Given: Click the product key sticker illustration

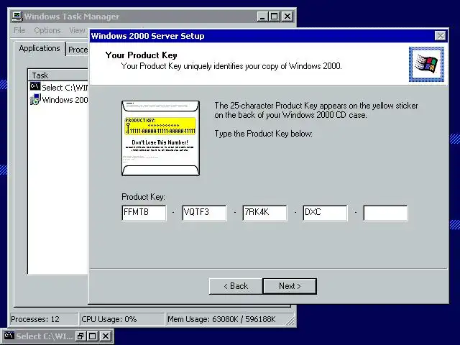Looking at the screenshot, I should coord(161,138).
